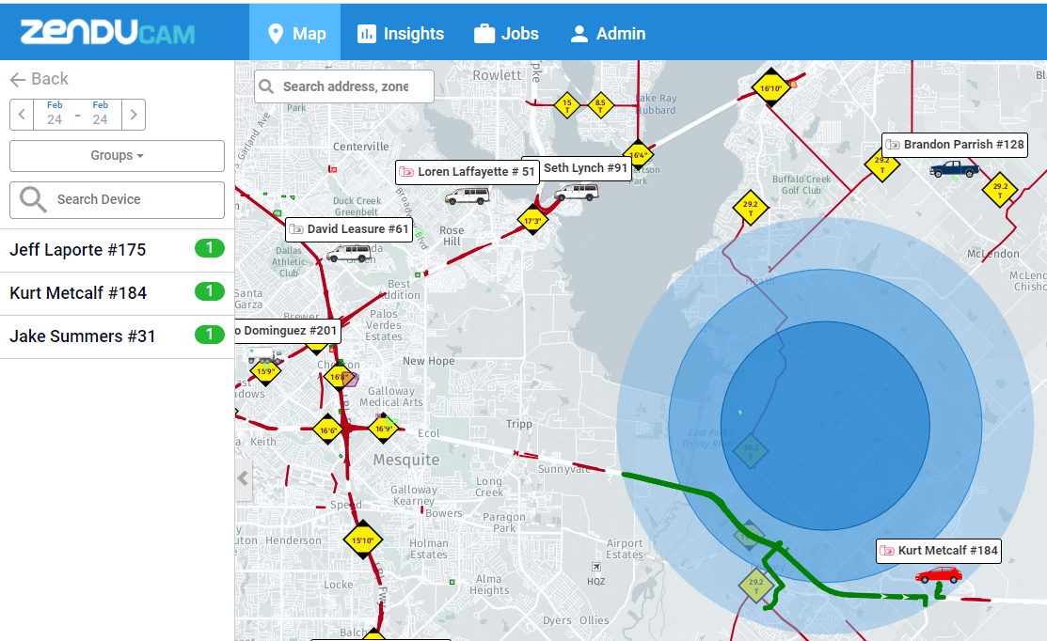1047x641 pixels.
Task: Open the Groups dropdown
Action: pos(116,155)
